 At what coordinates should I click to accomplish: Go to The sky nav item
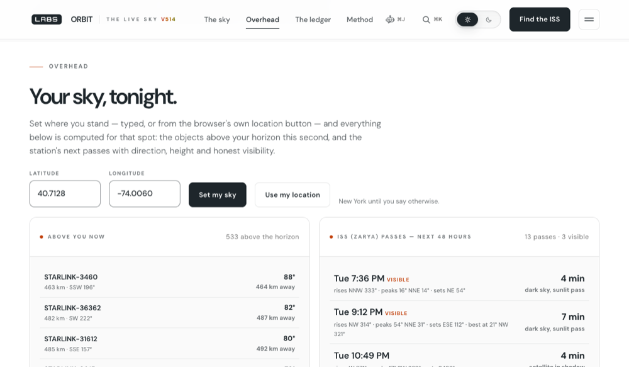[x=217, y=20]
